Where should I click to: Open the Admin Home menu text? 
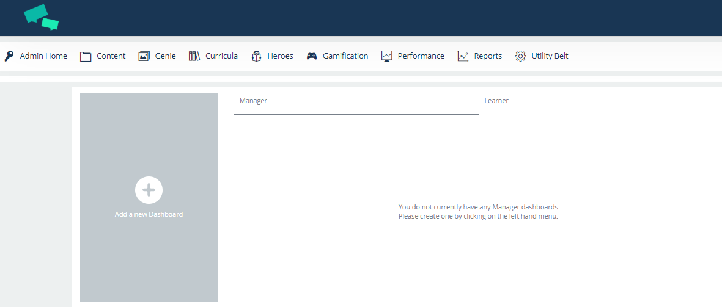coord(43,56)
